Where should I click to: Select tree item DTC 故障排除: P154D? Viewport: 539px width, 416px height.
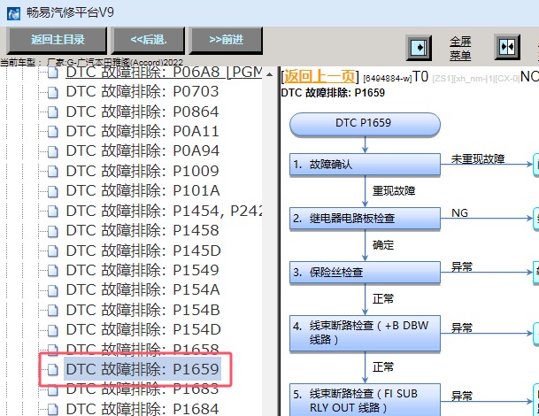coord(143,330)
